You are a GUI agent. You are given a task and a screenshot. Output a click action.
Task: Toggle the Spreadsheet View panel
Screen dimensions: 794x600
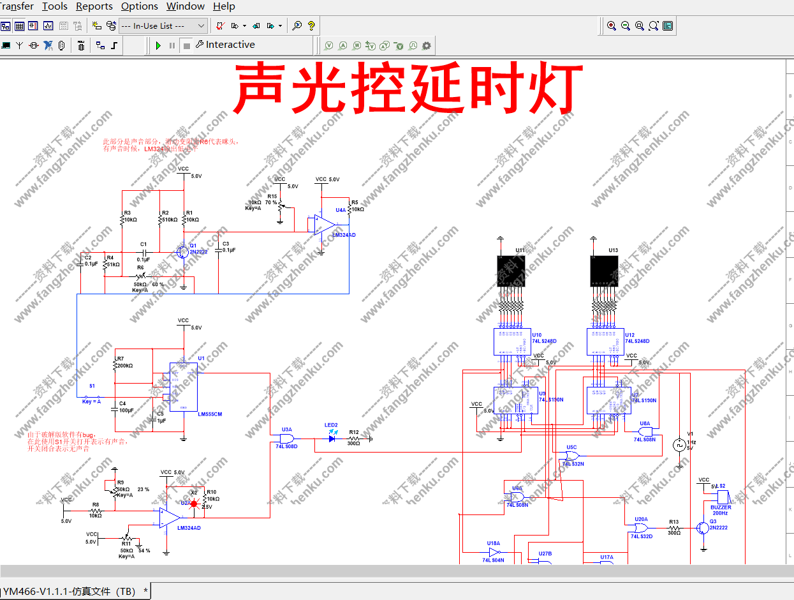pyautogui.click(x=18, y=26)
